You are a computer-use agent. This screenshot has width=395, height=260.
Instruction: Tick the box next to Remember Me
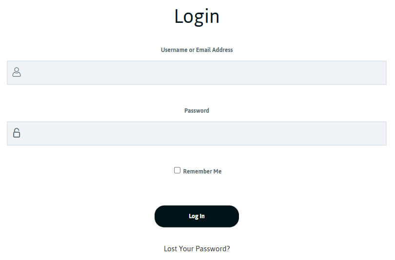point(177,171)
